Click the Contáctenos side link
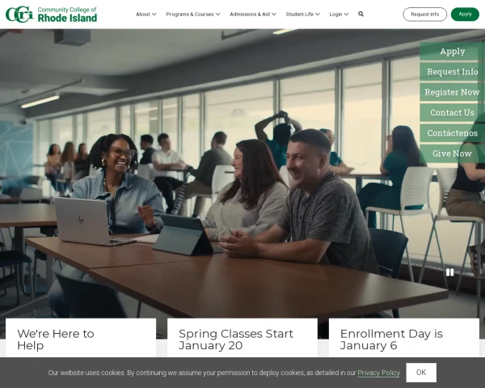Viewport: 485px width, 388px height. click(x=452, y=133)
